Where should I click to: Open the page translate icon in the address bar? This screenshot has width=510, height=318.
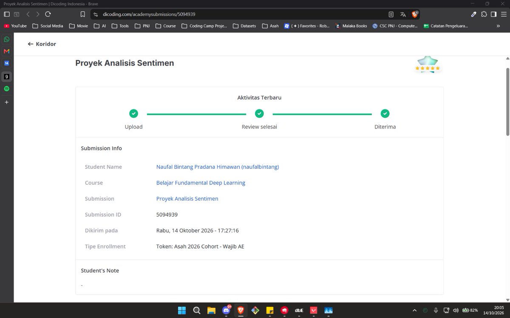403,14
